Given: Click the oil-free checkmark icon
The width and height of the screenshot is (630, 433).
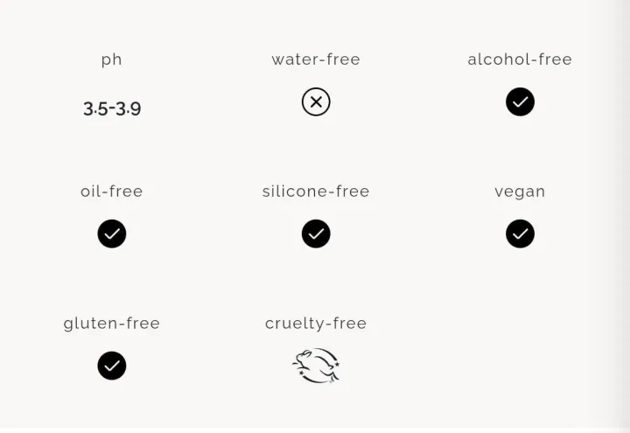Looking at the screenshot, I should tap(112, 234).
